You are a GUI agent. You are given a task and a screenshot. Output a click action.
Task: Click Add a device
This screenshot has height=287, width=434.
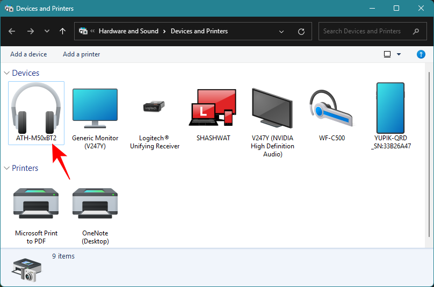click(x=28, y=54)
